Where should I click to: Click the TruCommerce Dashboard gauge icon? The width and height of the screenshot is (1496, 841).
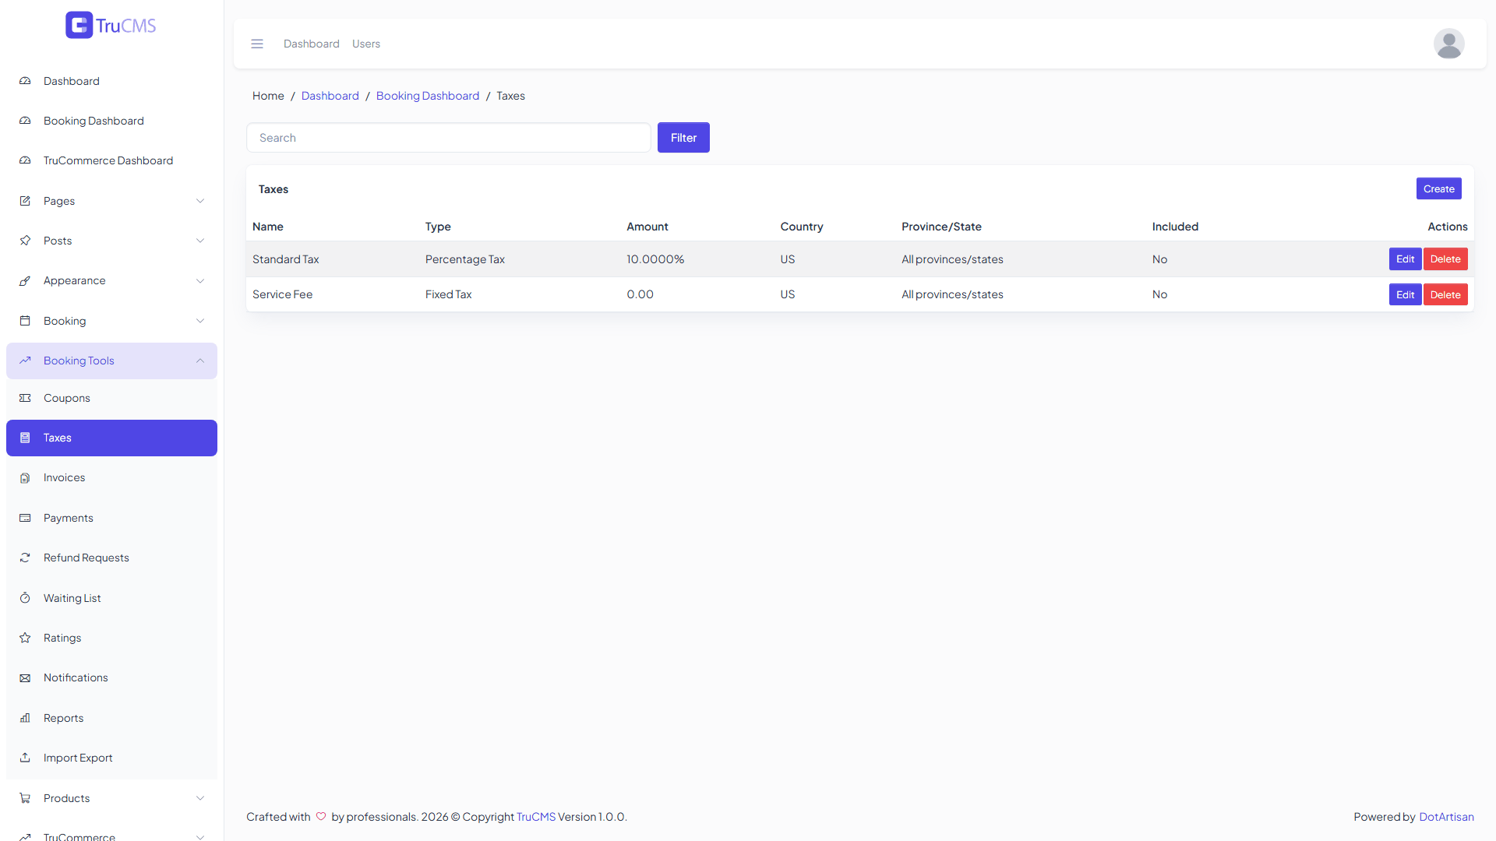coord(25,160)
